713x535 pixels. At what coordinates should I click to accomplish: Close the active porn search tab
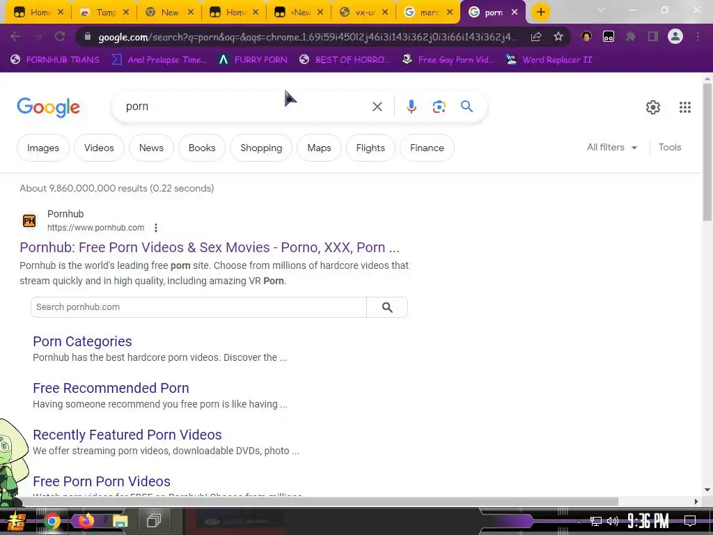click(x=515, y=13)
